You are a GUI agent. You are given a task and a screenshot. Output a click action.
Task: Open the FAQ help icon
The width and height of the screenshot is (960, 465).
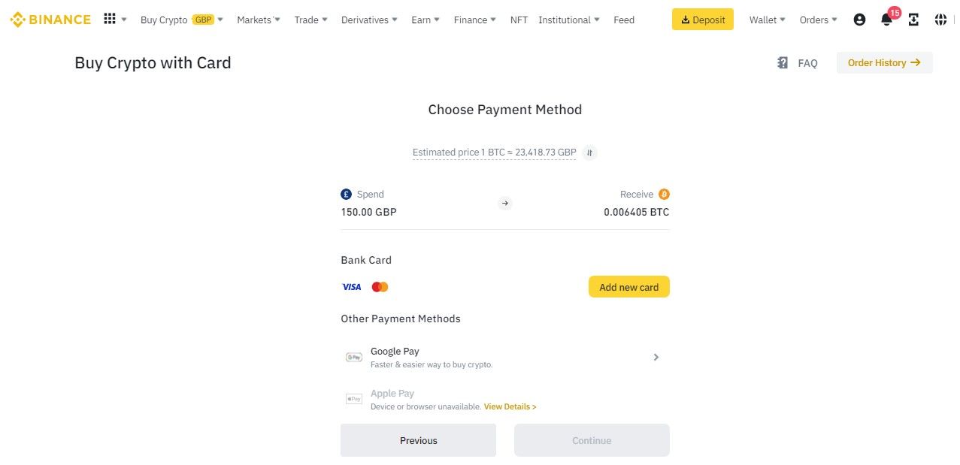pos(783,63)
